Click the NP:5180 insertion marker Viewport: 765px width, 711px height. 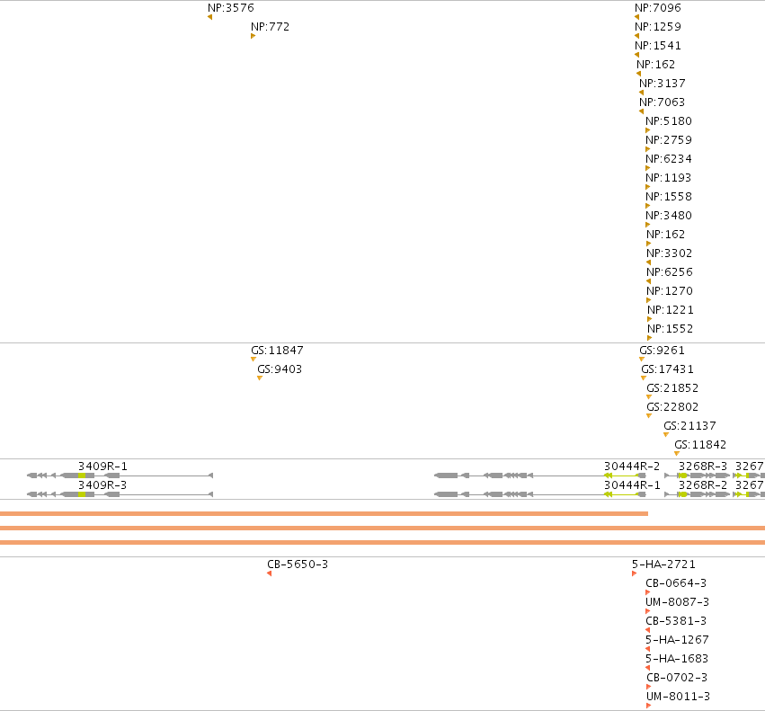click(648, 130)
